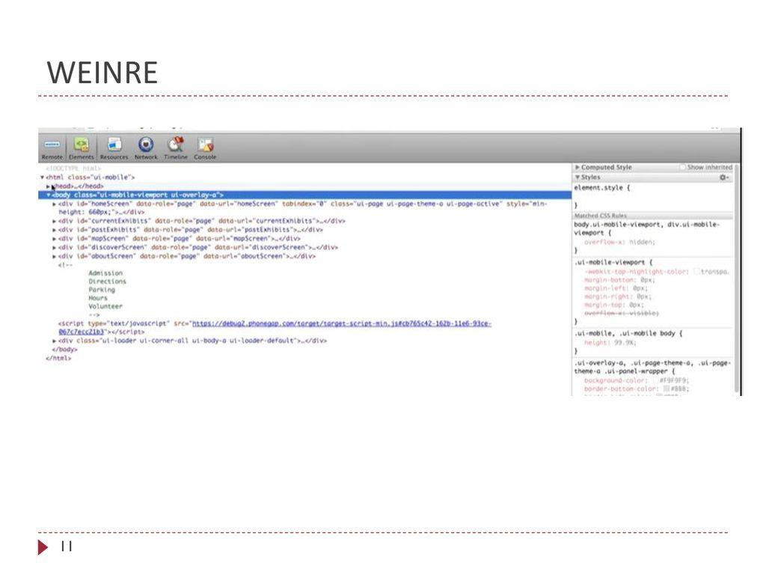Open the Network panel
The height and width of the screenshot is (575, 766).
[x=145, y=147]
